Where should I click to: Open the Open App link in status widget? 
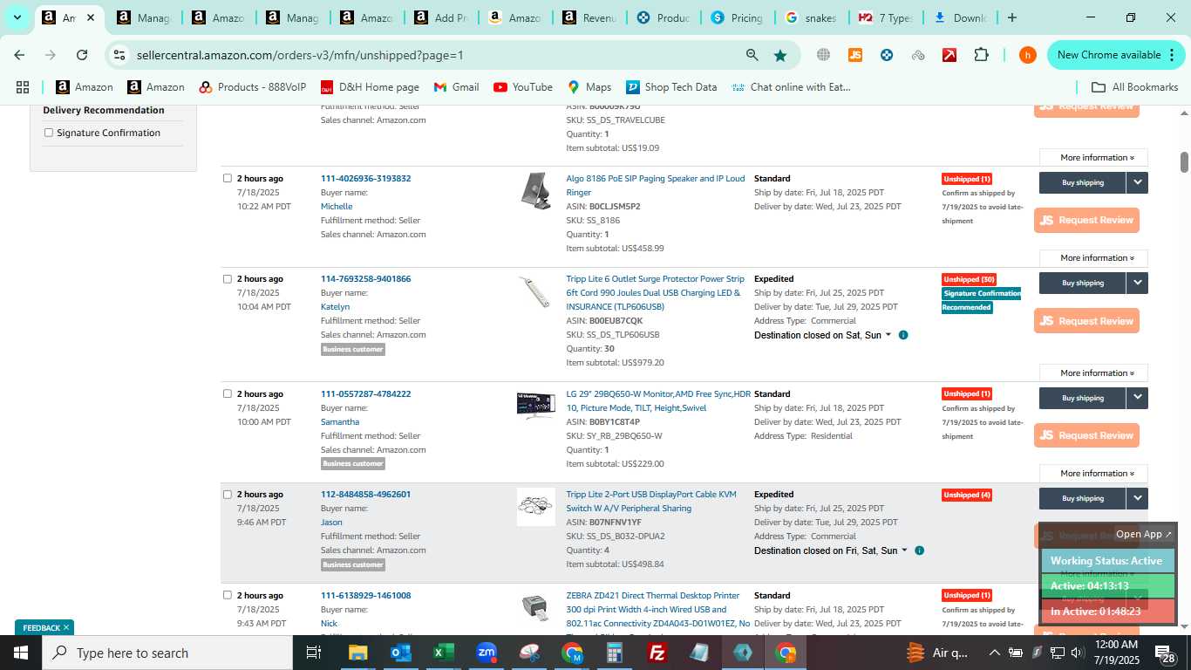click(1144, 534)
